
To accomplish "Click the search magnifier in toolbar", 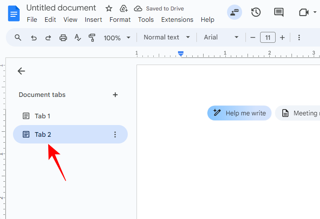I will click(x=18, y=38).
